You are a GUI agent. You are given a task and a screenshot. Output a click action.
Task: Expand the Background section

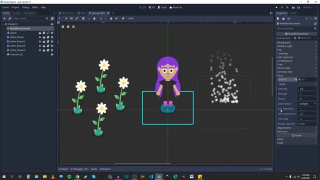tap(296, 42)
